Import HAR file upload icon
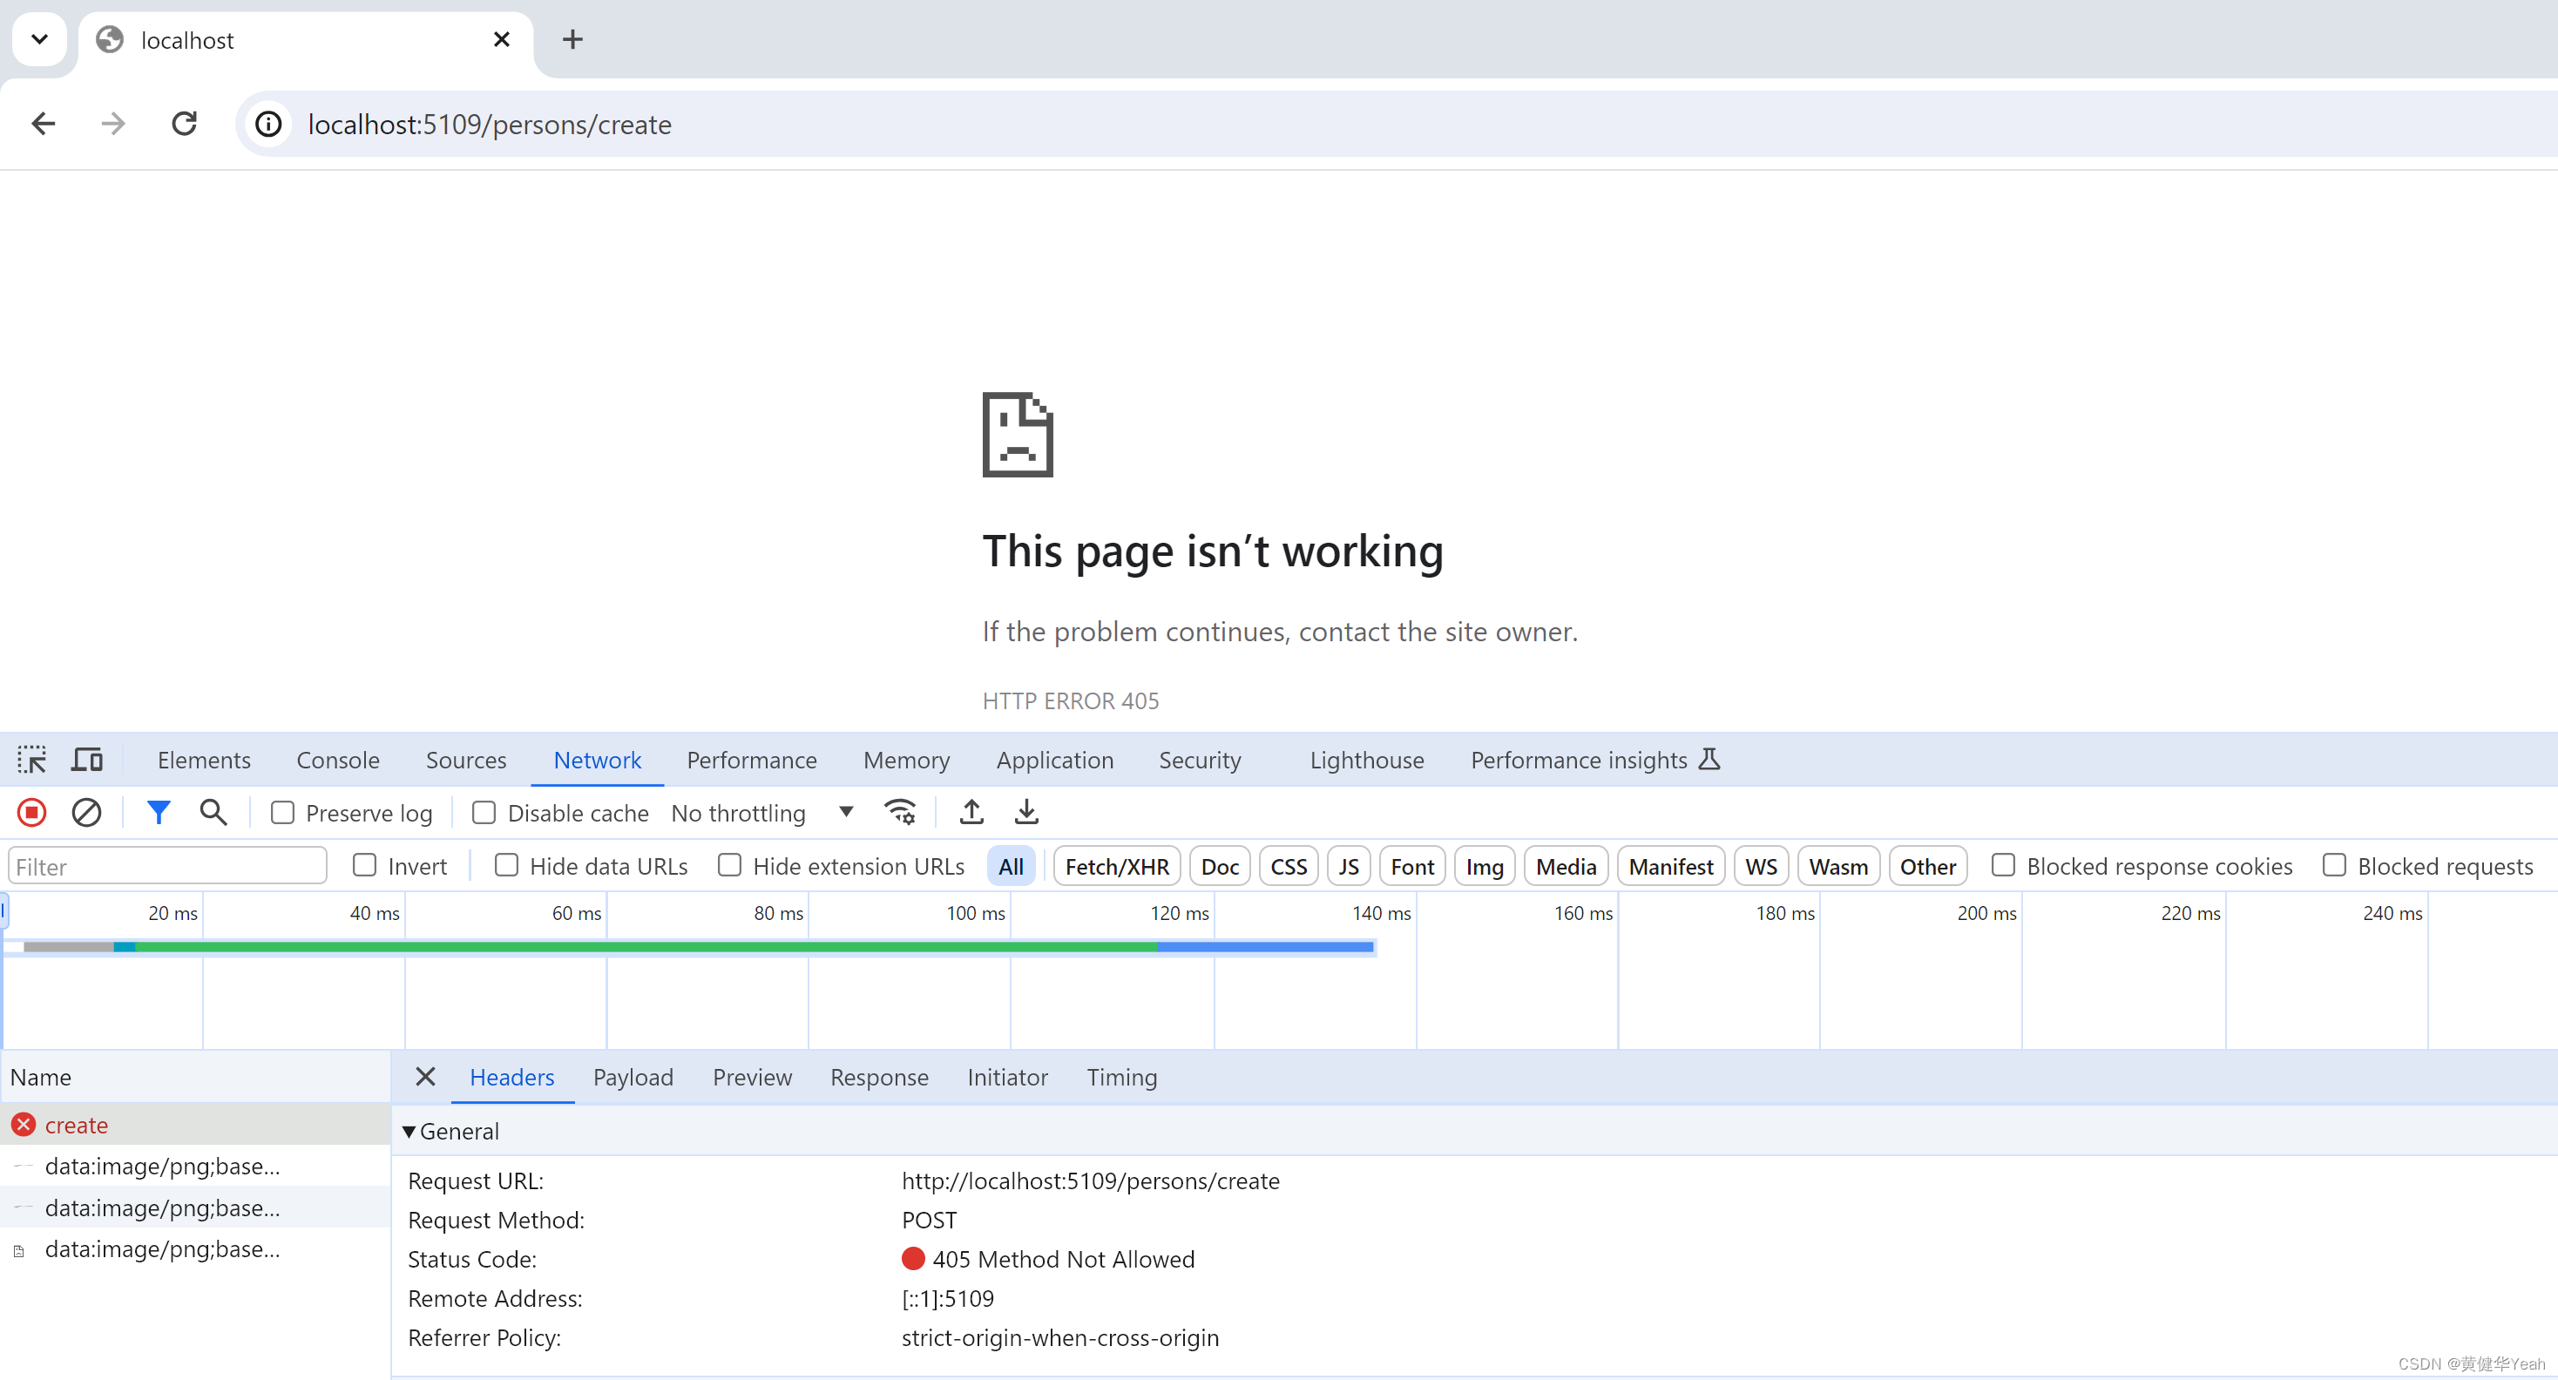 pyautogui.click(x=971, y=813)
